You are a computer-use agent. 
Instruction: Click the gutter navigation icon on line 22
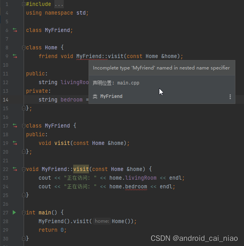click(x=15, y=169)
